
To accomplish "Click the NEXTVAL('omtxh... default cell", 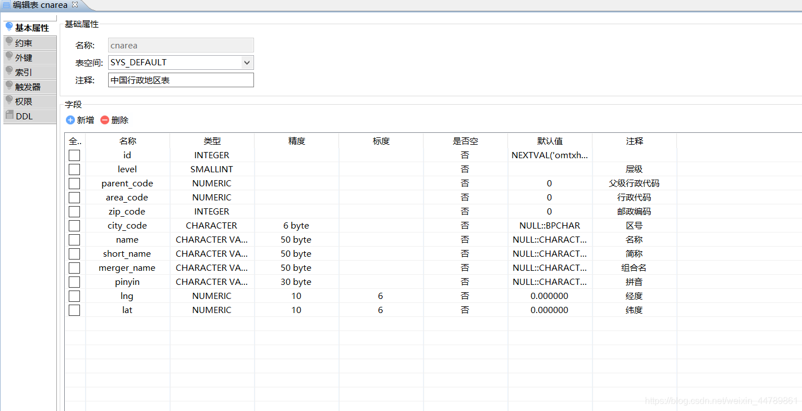I will (x=550, y=155).
